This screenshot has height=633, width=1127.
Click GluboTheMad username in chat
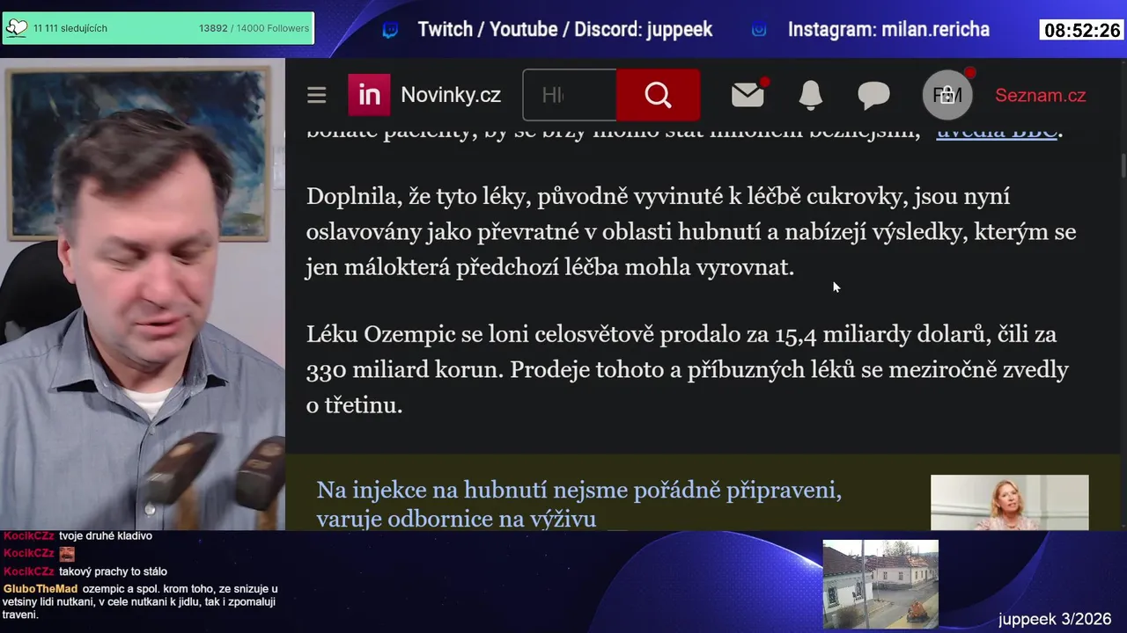41,588
